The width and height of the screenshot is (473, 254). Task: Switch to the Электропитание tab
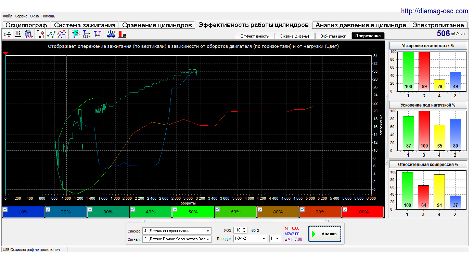(438, 25)
